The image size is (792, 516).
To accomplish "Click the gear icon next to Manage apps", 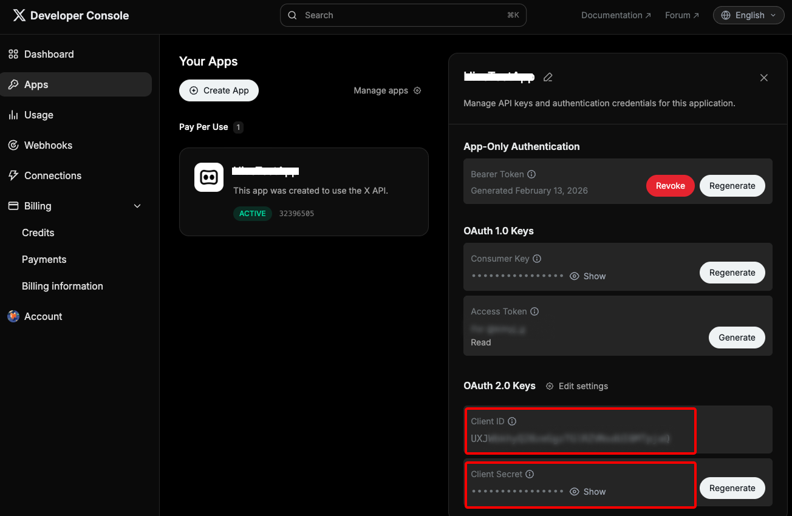I will coord(417,90).
